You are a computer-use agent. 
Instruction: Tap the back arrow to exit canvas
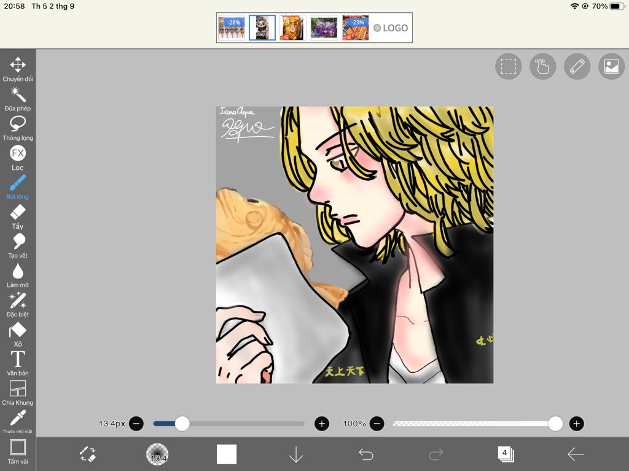tap(576, 454)
